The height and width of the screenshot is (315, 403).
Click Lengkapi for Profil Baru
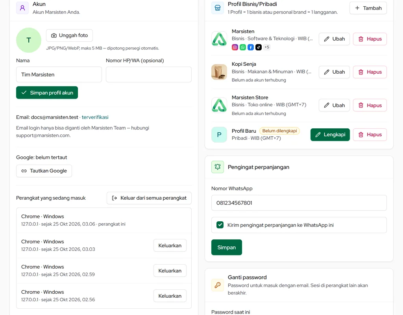(x=330, y=135)
